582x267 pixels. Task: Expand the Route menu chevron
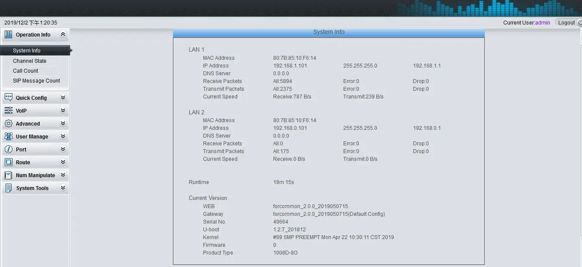point(62,162)
